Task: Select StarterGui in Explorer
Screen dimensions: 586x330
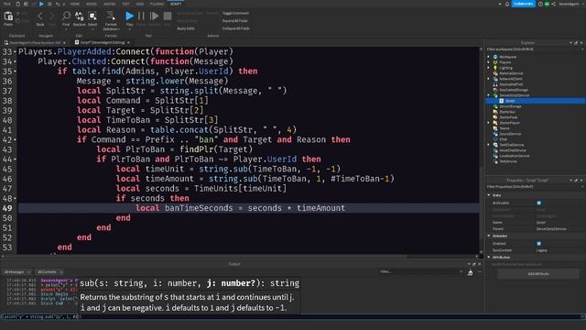Action: (x=507, y=112)
